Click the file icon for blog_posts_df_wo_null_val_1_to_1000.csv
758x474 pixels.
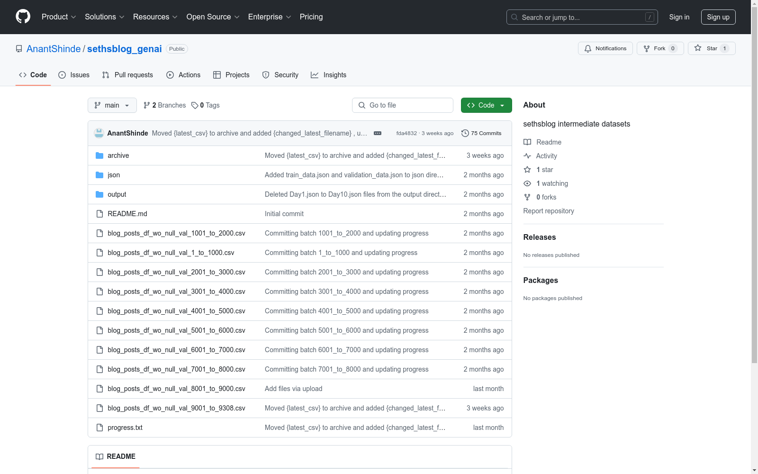(x=99, y=253)
